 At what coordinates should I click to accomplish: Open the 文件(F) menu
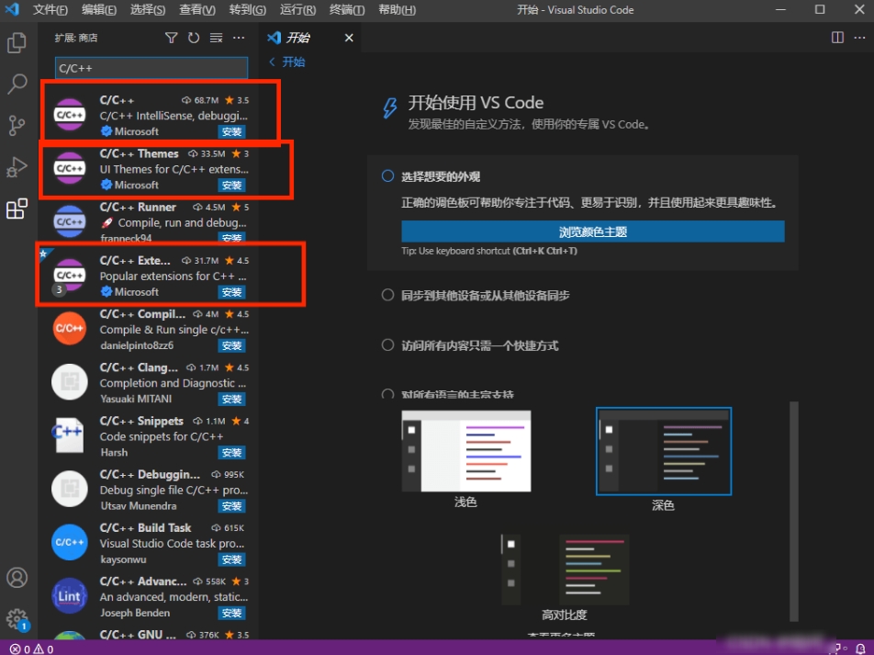[50, 9]
